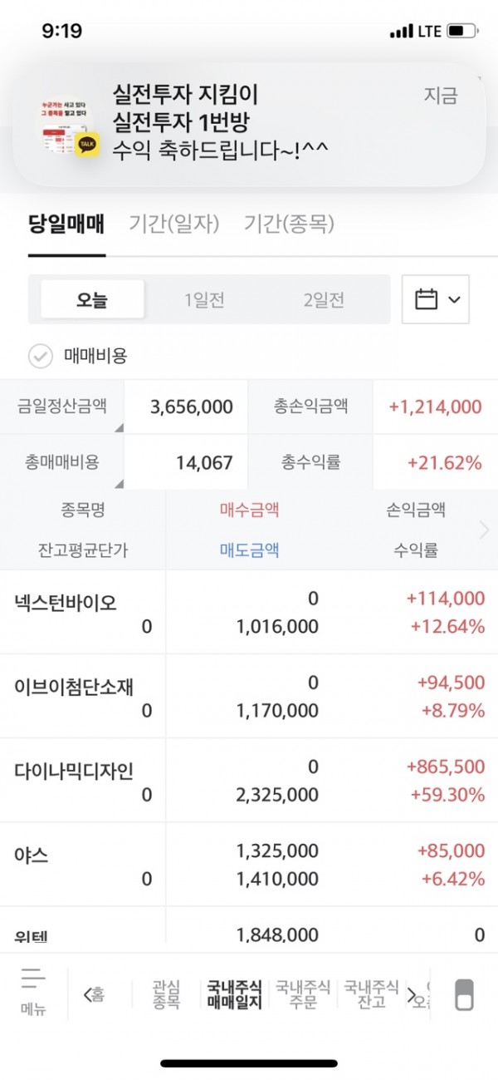The height and width of the screenshot is (1080, 498).
Task: Tap the KakaoTalk notification thumbnail
Action: (x=70, y=128)
